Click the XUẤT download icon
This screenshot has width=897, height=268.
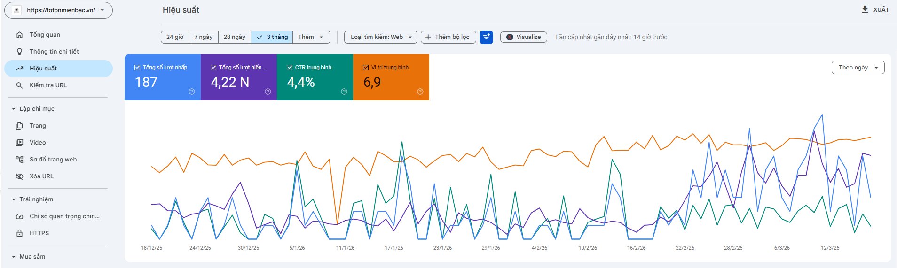pyautogui.click(x=865, y=9)
